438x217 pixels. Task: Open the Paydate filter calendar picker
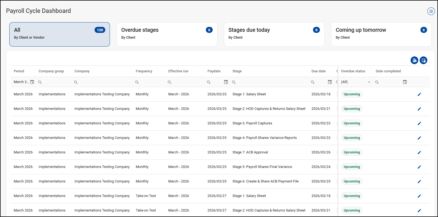tap(226, 82)
